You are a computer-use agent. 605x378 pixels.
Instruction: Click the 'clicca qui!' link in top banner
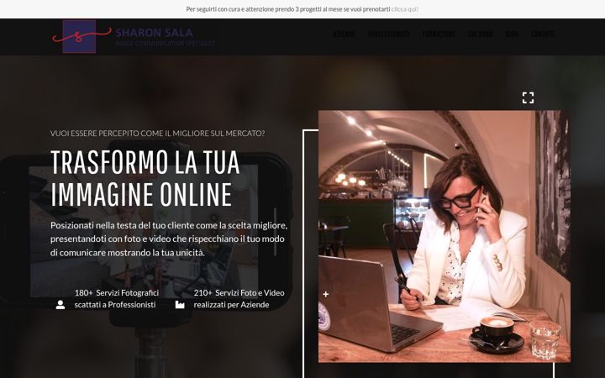point(405,9)
